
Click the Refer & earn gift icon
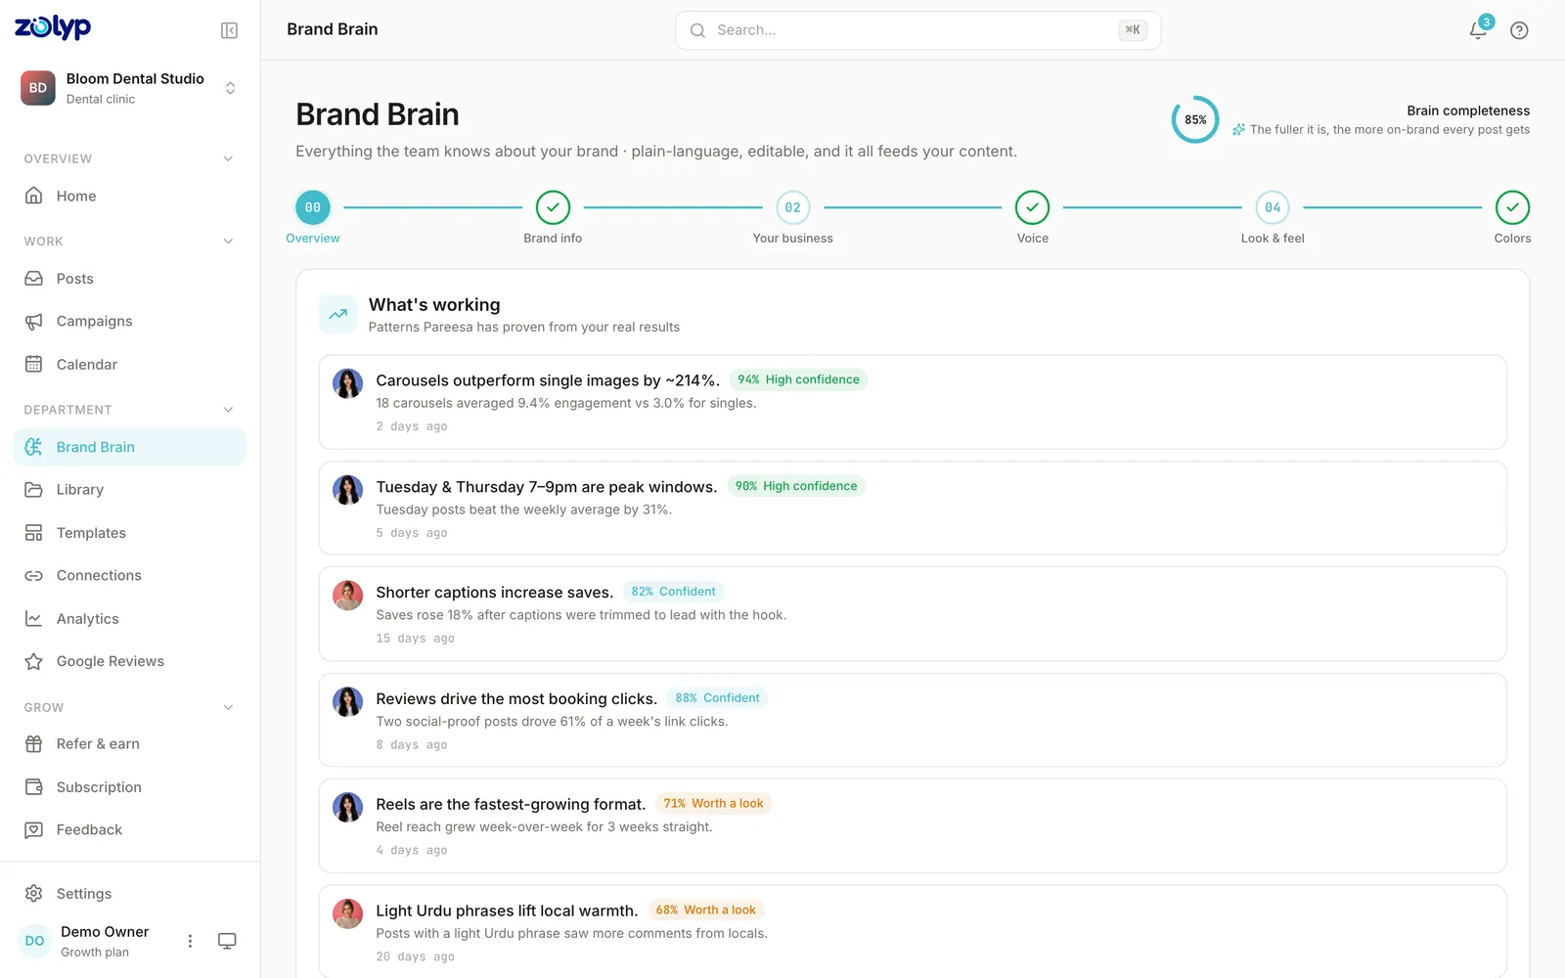tap(34, 744)
